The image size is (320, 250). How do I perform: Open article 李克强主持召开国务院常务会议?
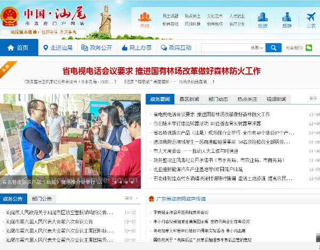click(181, 213)
